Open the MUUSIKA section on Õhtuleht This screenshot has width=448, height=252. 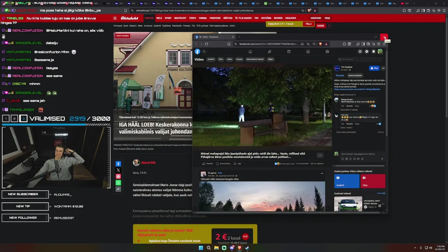228,18
